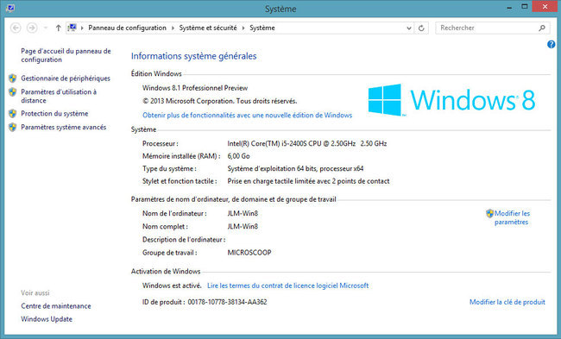561x339 pixels.
Task: Open Windows Update link
Action: tap(47, 319)
